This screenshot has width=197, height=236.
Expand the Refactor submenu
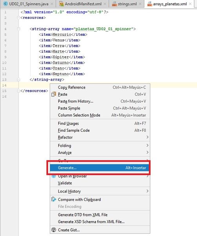click(100, 137)
